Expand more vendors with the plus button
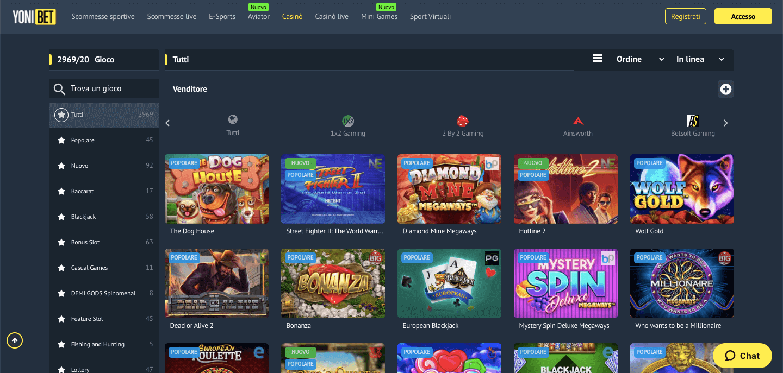Viewport: 783px width, 373px height. pos(726,89)
